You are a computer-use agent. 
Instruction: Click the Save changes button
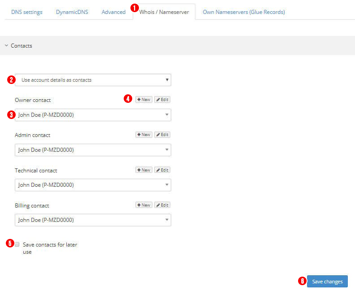click(327, 282)
